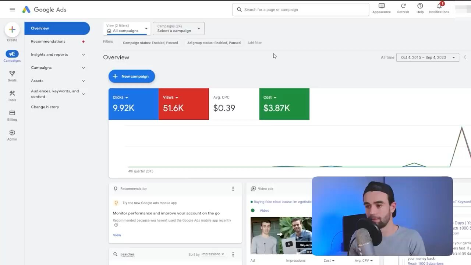Image resolution: width=471 pixels, height=265 pixels.
Task: Click the 'Reach 1000 Subscribers' ad link
Action: (x=426, y=263)
